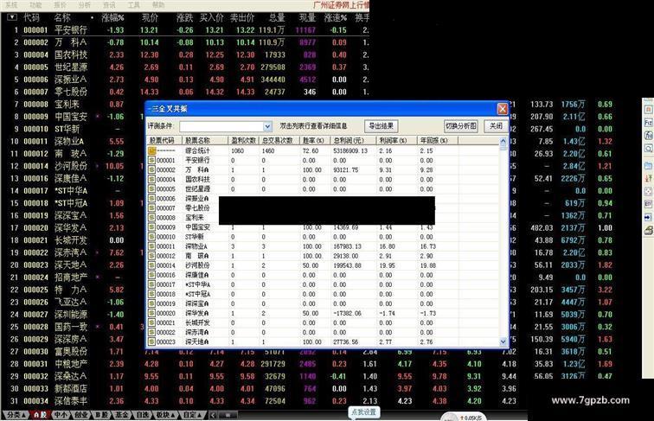Click the printer icon in right sidebar
This screenshot has width=654, height=421.
[x=648, y=230]
